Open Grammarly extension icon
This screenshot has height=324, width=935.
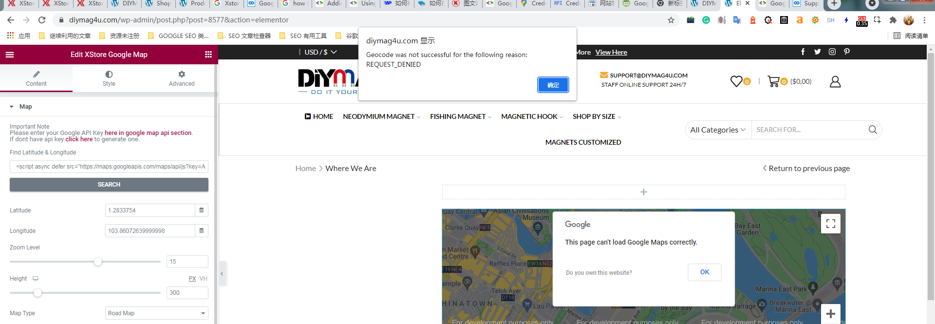click(706, 20)
